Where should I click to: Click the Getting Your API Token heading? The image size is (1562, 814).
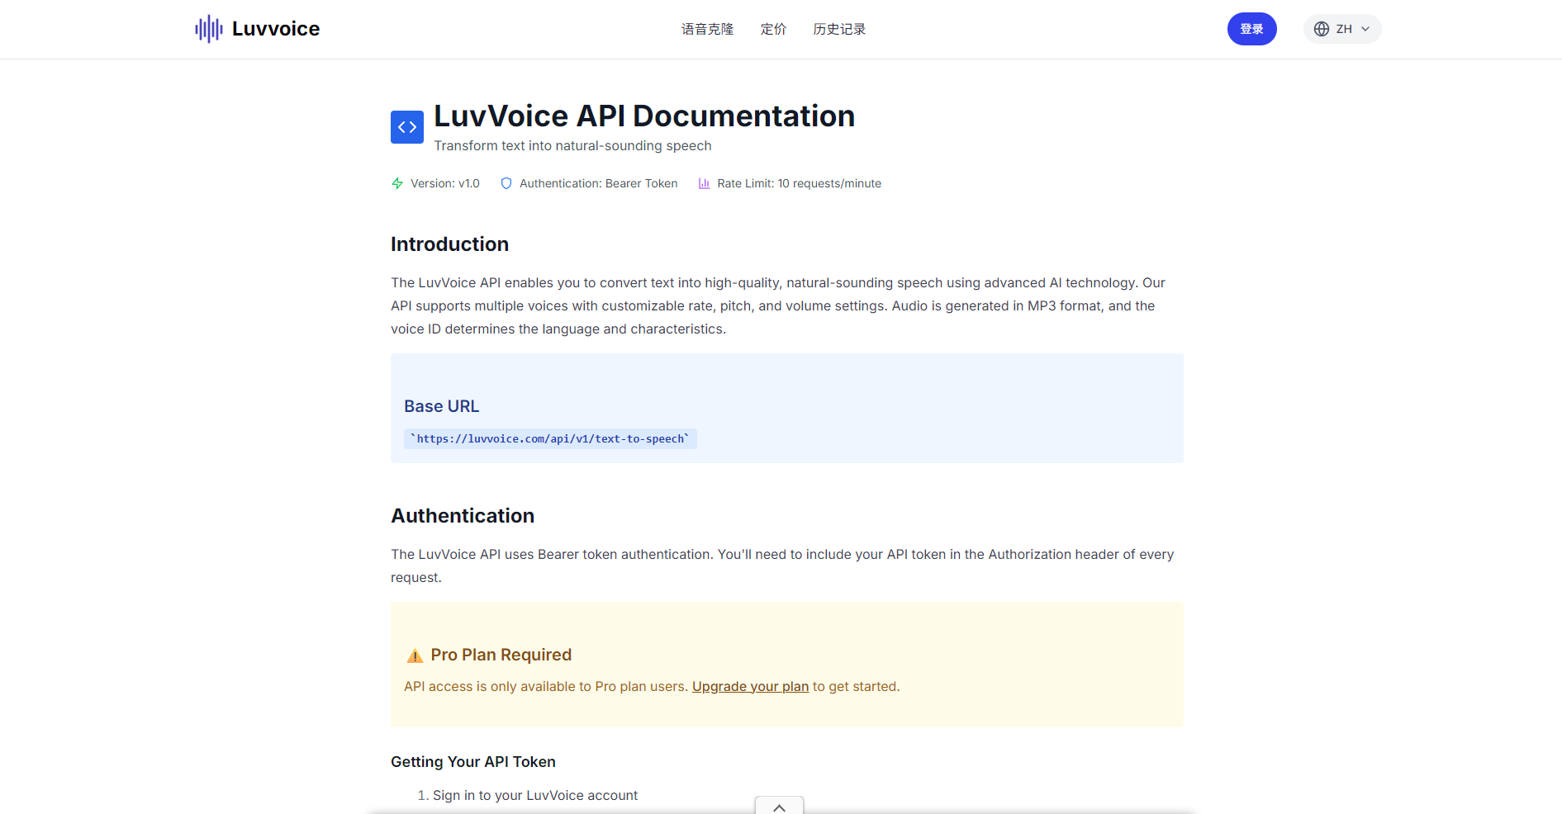tap(473, 762)
